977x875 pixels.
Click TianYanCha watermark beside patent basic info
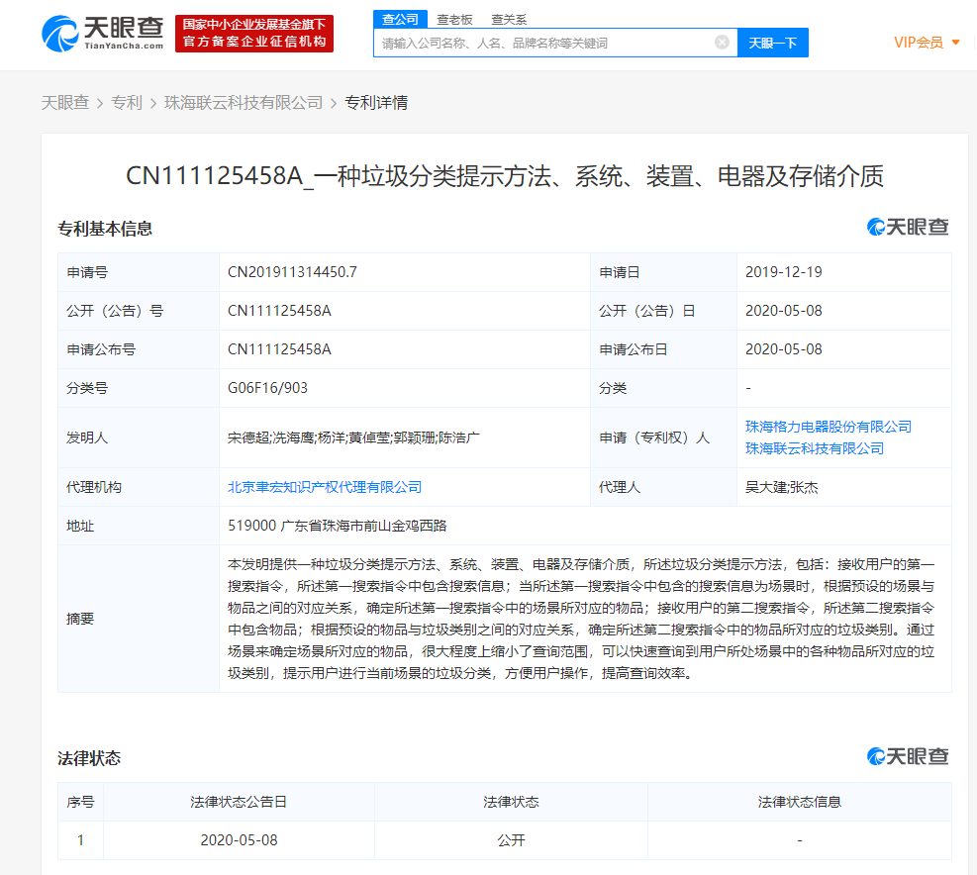pos(908,228)
